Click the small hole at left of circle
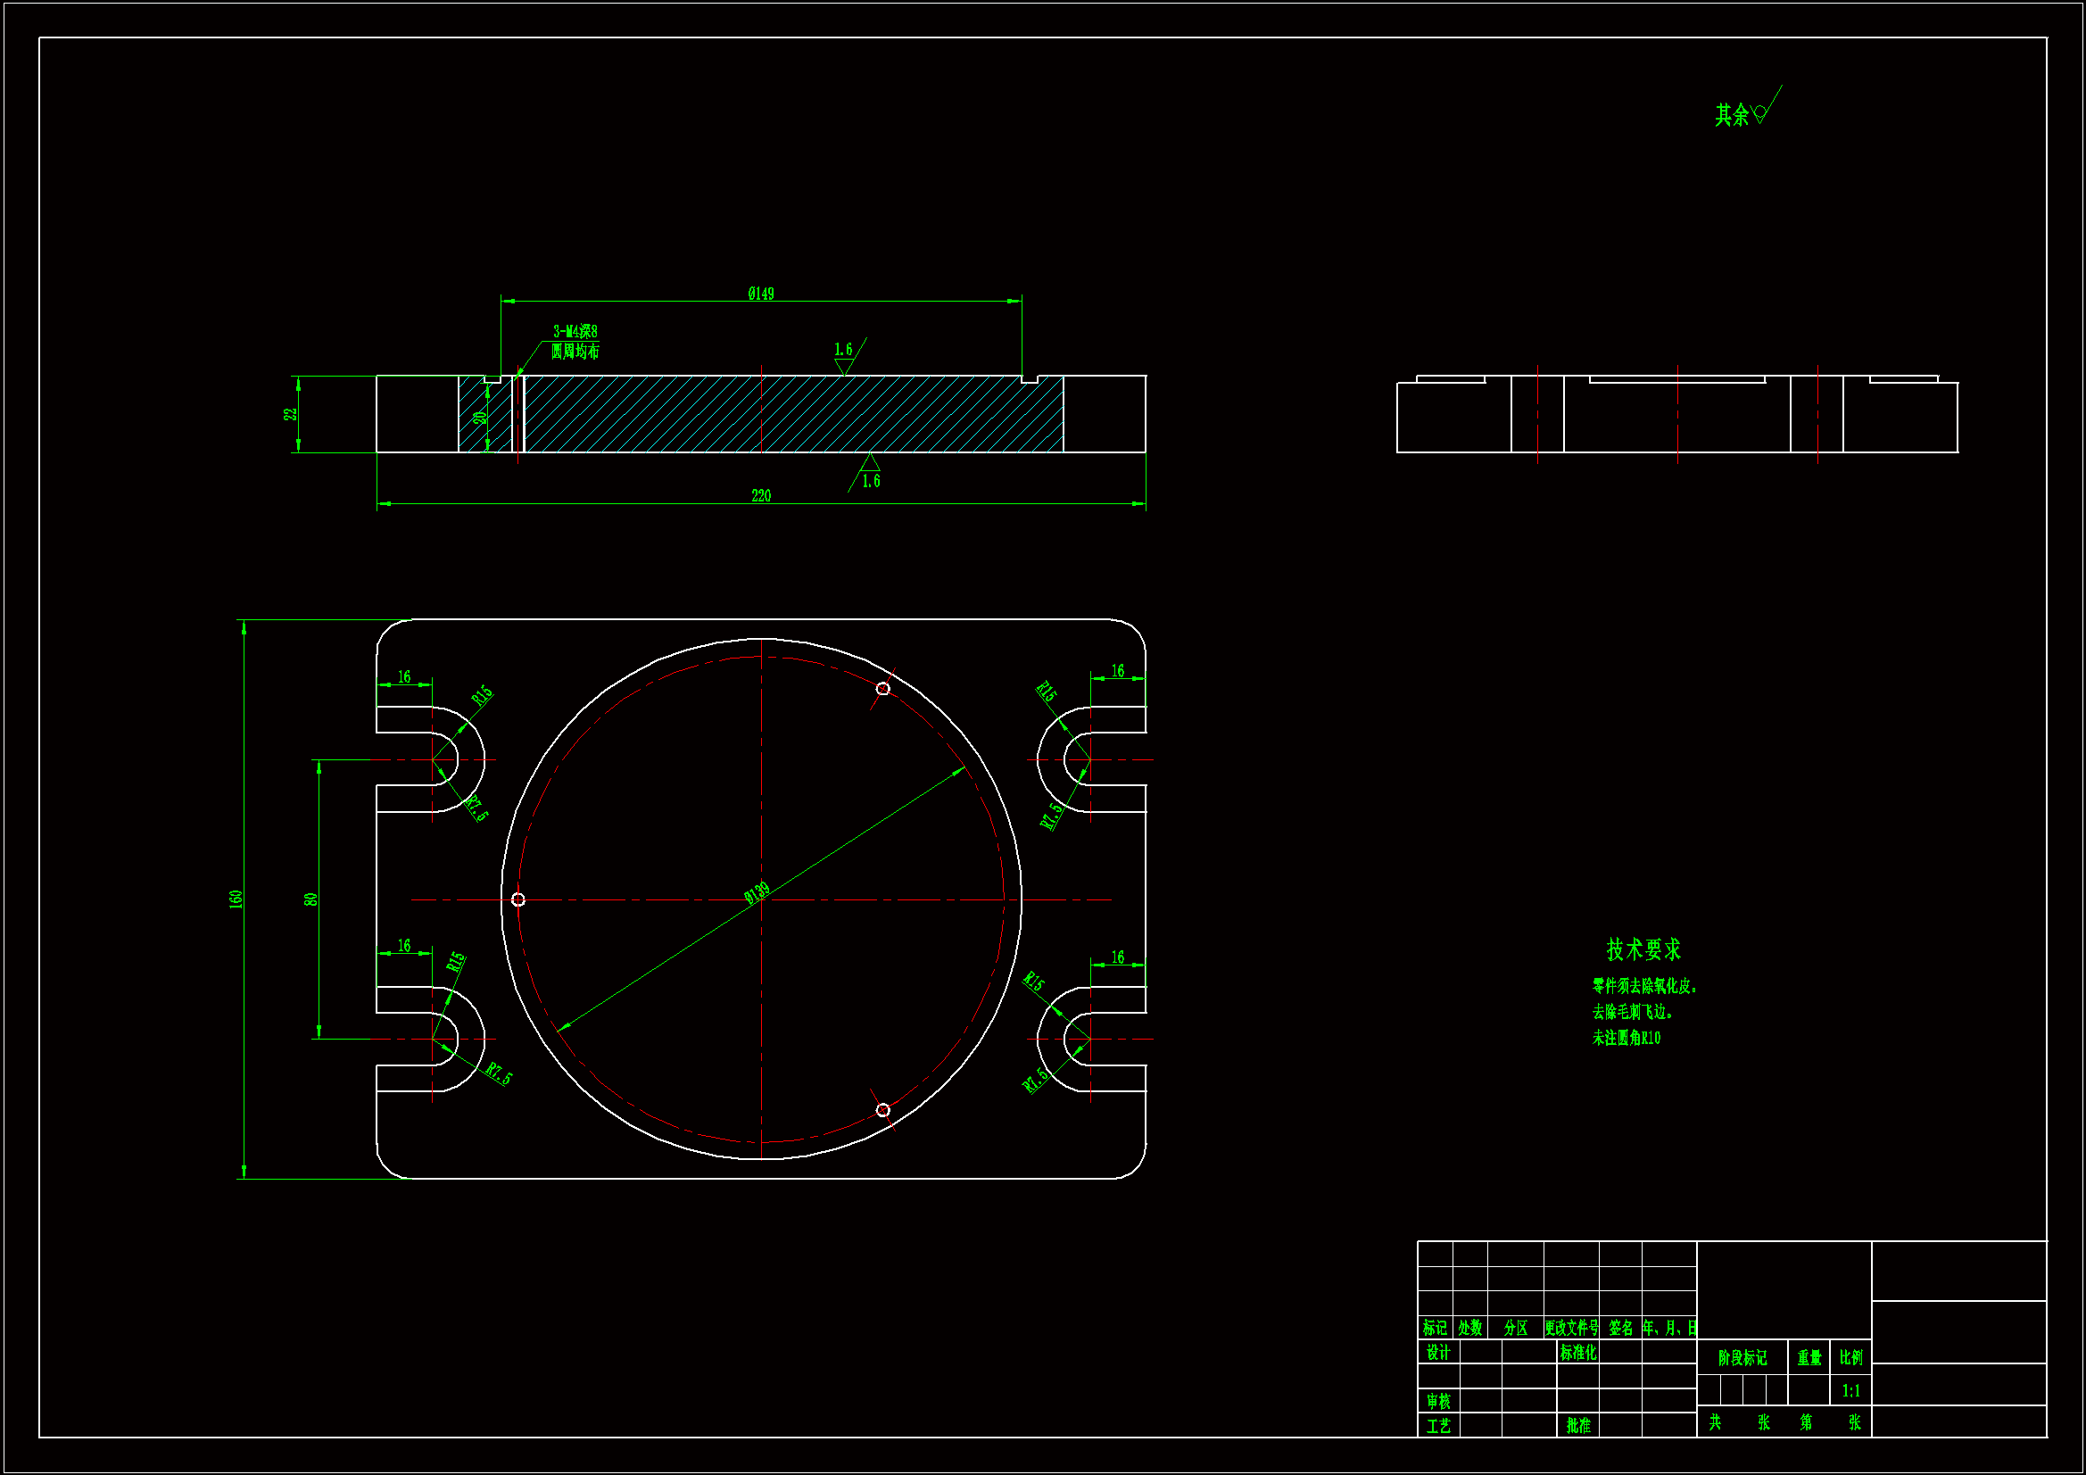Screen dimensions: 2086x1475 [517, 899]
